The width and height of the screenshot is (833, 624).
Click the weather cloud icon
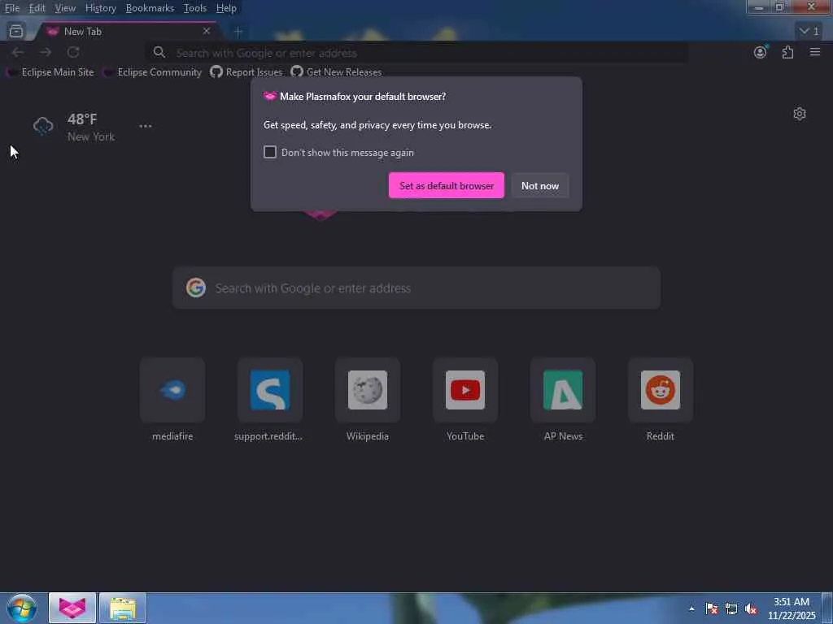pyautogui.click(x=43, y=126)
